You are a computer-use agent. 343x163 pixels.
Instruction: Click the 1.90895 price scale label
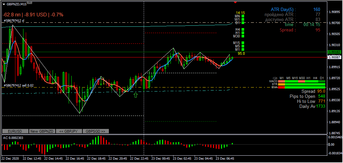(x=335, y=12)
